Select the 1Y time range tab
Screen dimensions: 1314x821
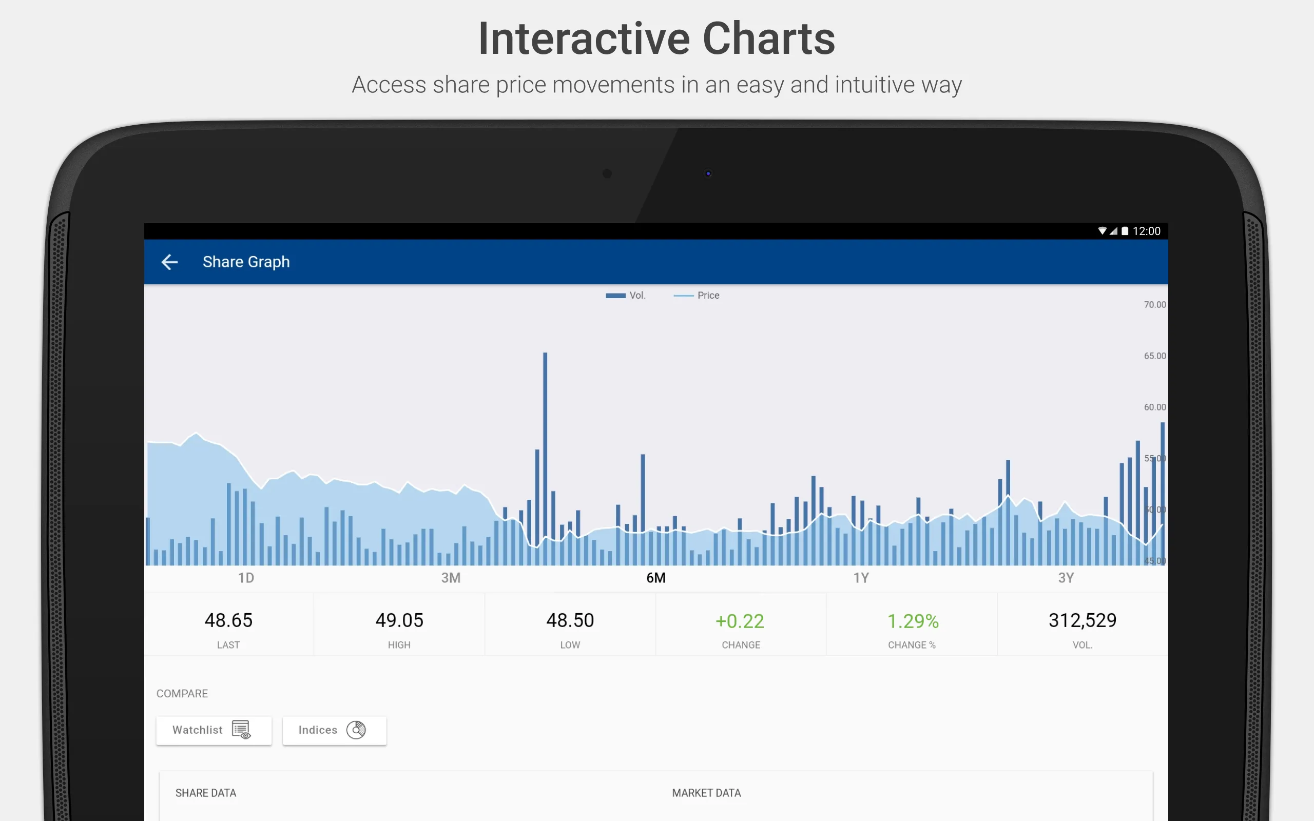[x=861, y=578]
